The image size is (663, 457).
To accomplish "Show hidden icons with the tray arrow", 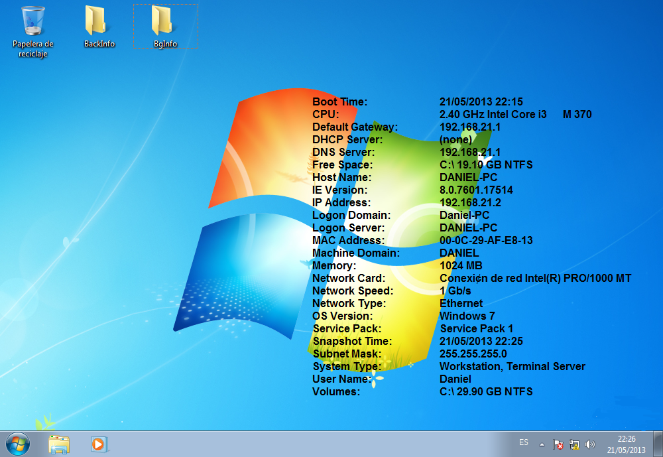I will (542, 444).
